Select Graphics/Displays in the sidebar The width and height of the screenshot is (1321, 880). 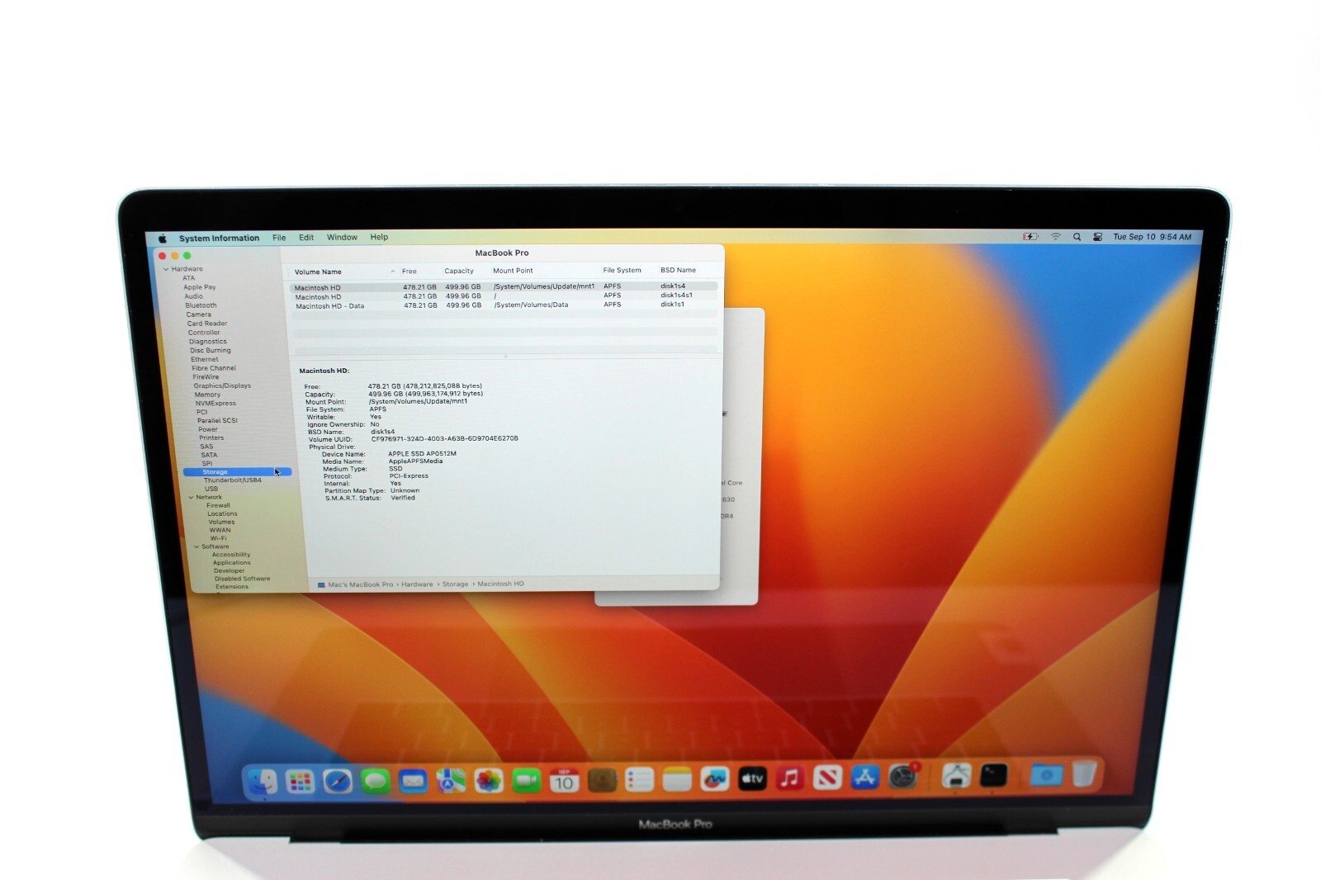pos(222,386)
